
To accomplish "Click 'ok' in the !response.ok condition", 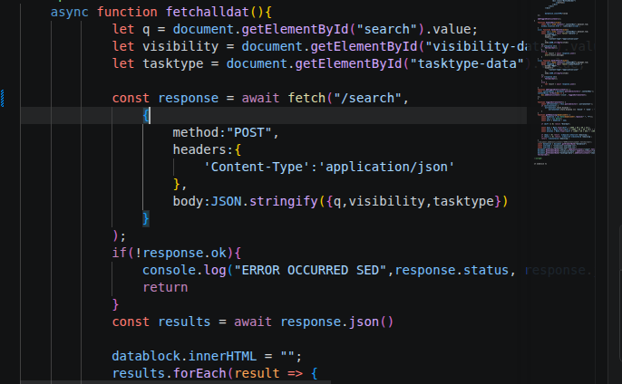I will (x=219, y=253).
